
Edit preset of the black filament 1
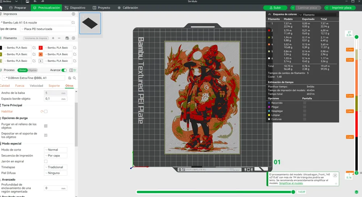(34, 47)
